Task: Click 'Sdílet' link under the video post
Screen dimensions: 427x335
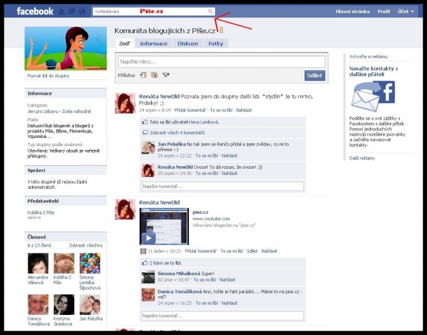Action: pyautogui.click(x=252, y=251)
